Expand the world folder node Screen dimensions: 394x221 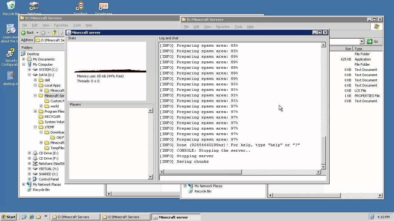click(x=41, y=106)
